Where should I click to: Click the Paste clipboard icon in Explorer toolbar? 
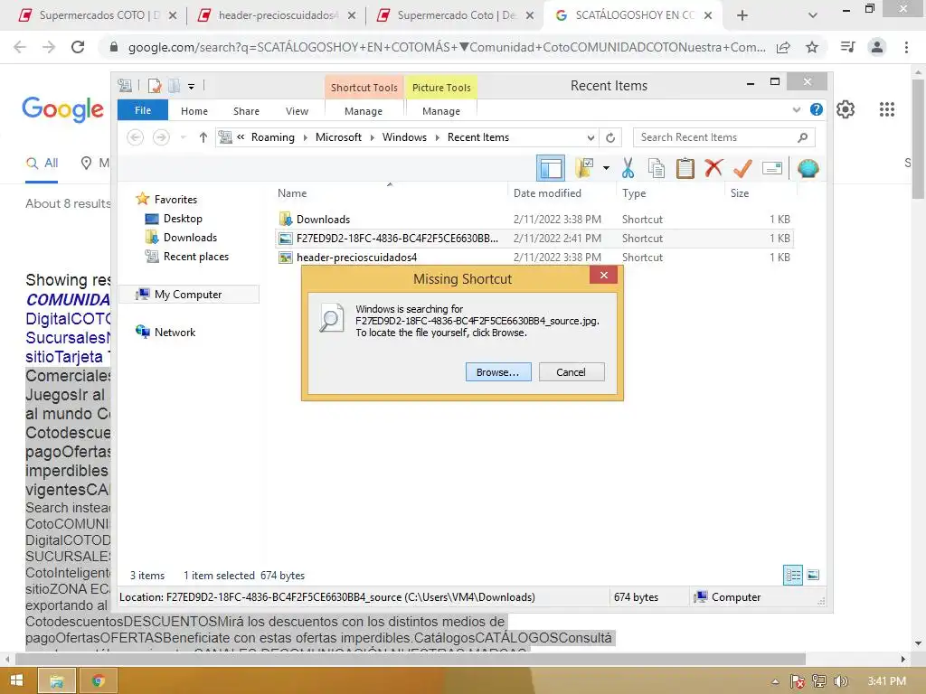coord(685,169)
